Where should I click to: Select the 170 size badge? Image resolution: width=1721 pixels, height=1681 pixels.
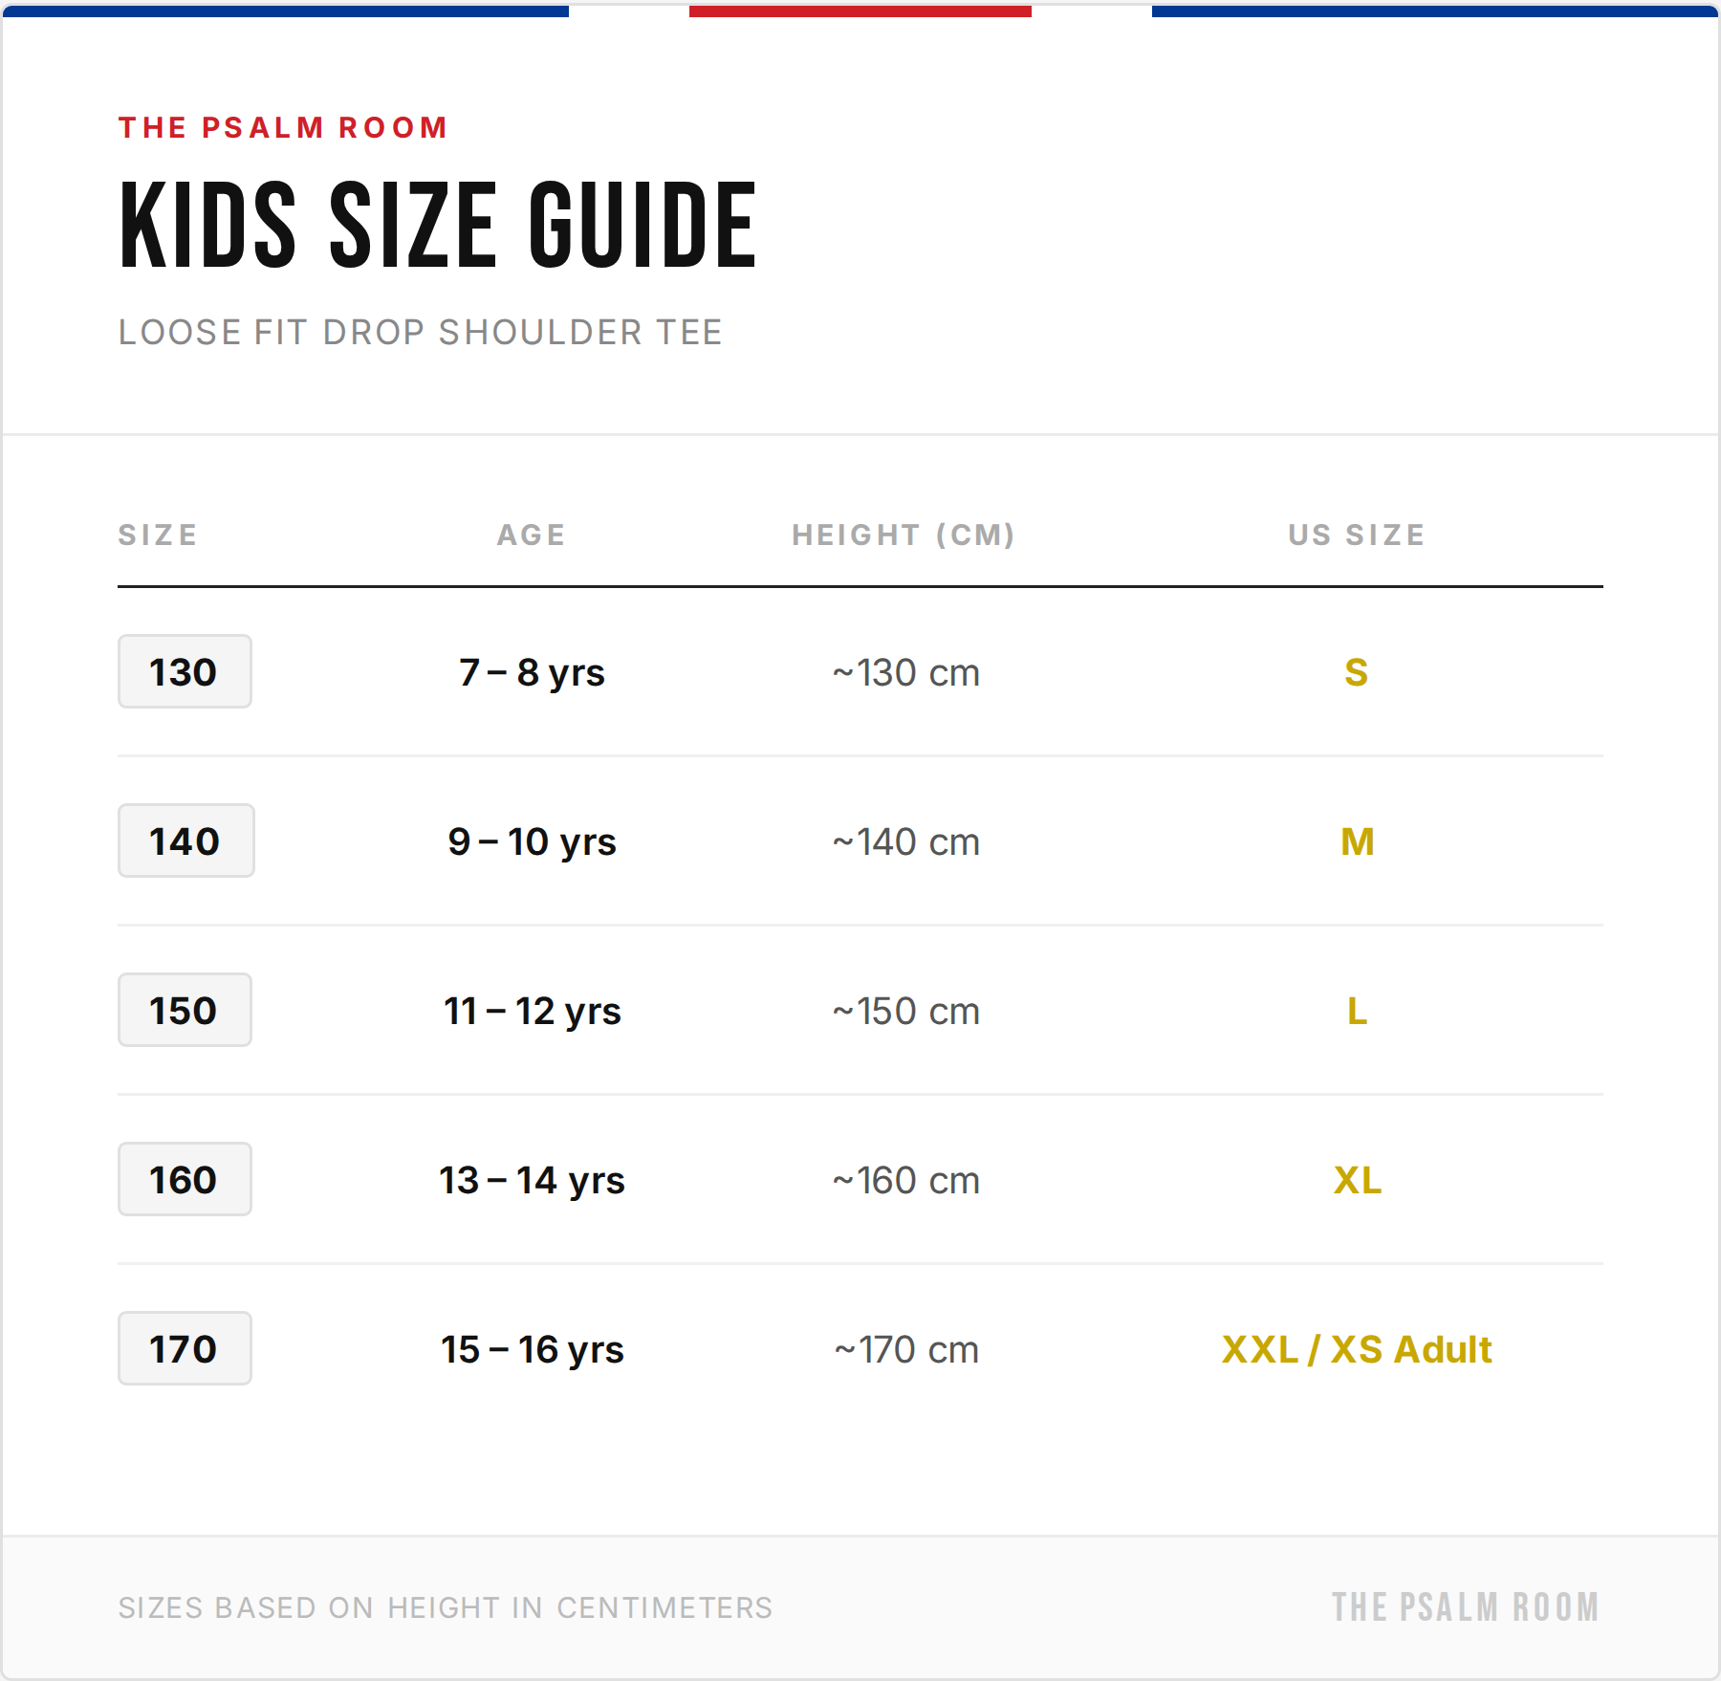coord(185,1348)
